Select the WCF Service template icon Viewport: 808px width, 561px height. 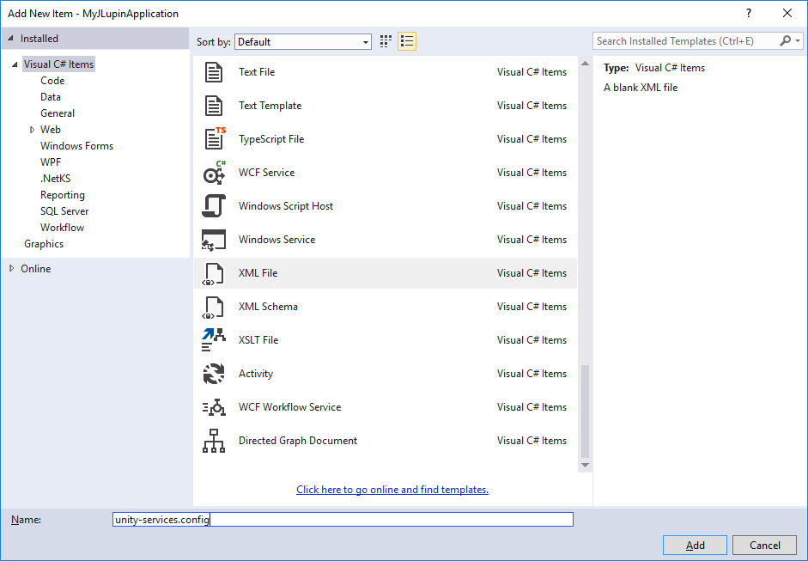[x=214, y=172]
